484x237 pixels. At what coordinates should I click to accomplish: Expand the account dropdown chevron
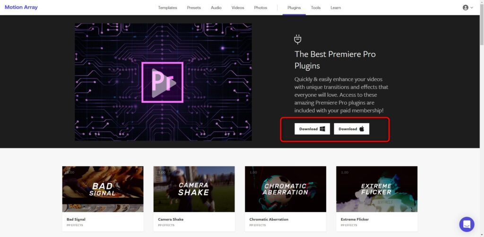point(472,8)
